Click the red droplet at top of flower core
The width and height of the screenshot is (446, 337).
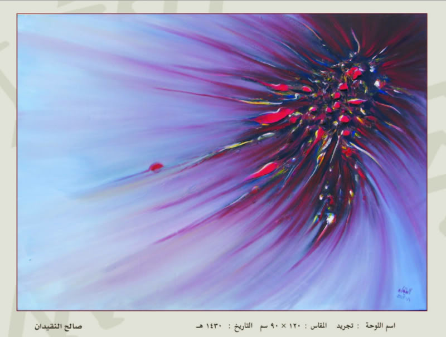point(353,72)
